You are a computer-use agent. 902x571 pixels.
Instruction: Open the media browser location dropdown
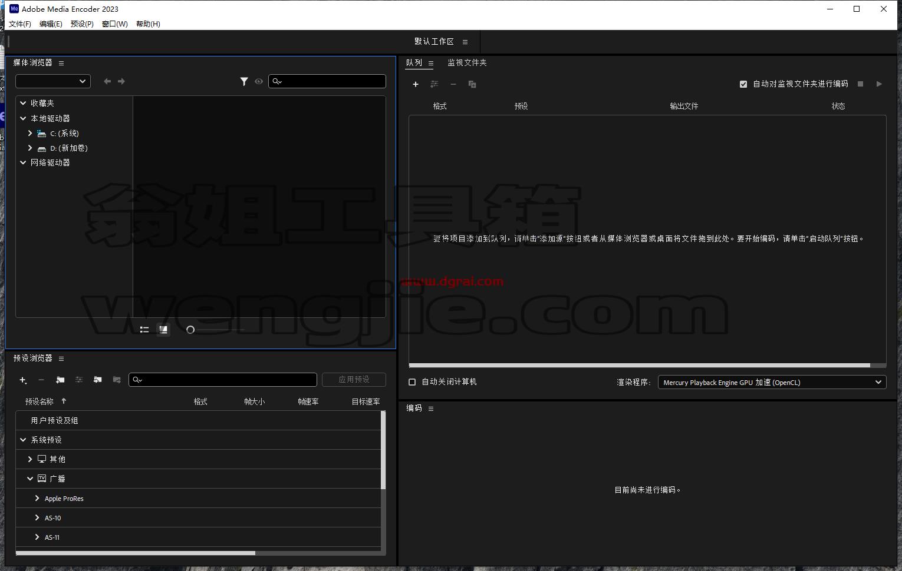coord(53,81)
